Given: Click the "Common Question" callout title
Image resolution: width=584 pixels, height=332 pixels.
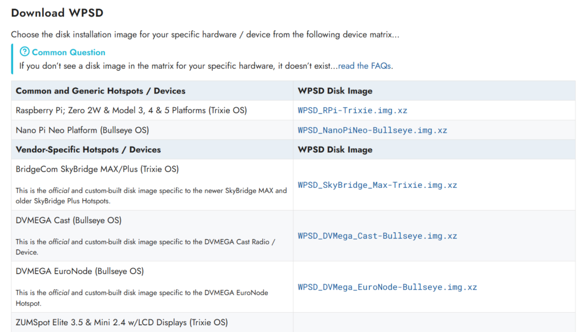Looking at the screenshot, I should pos(68,52).
